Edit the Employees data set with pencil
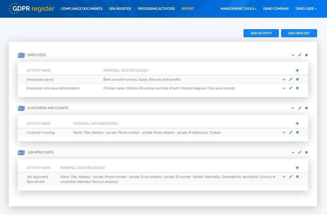Image resolution: width=327 pixels, height=215 pixels. pos(300,55)
